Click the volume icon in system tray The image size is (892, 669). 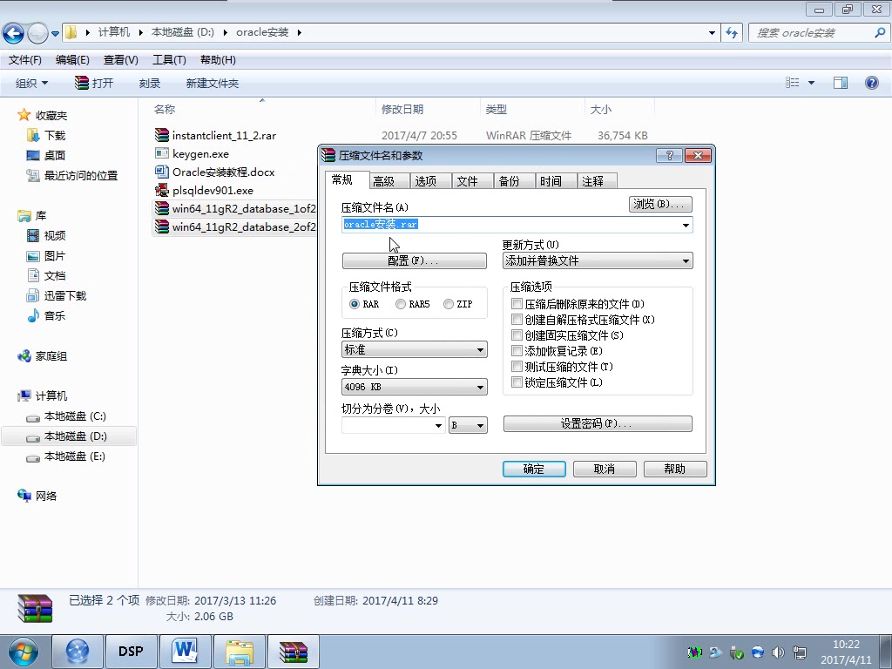[778, 652]
